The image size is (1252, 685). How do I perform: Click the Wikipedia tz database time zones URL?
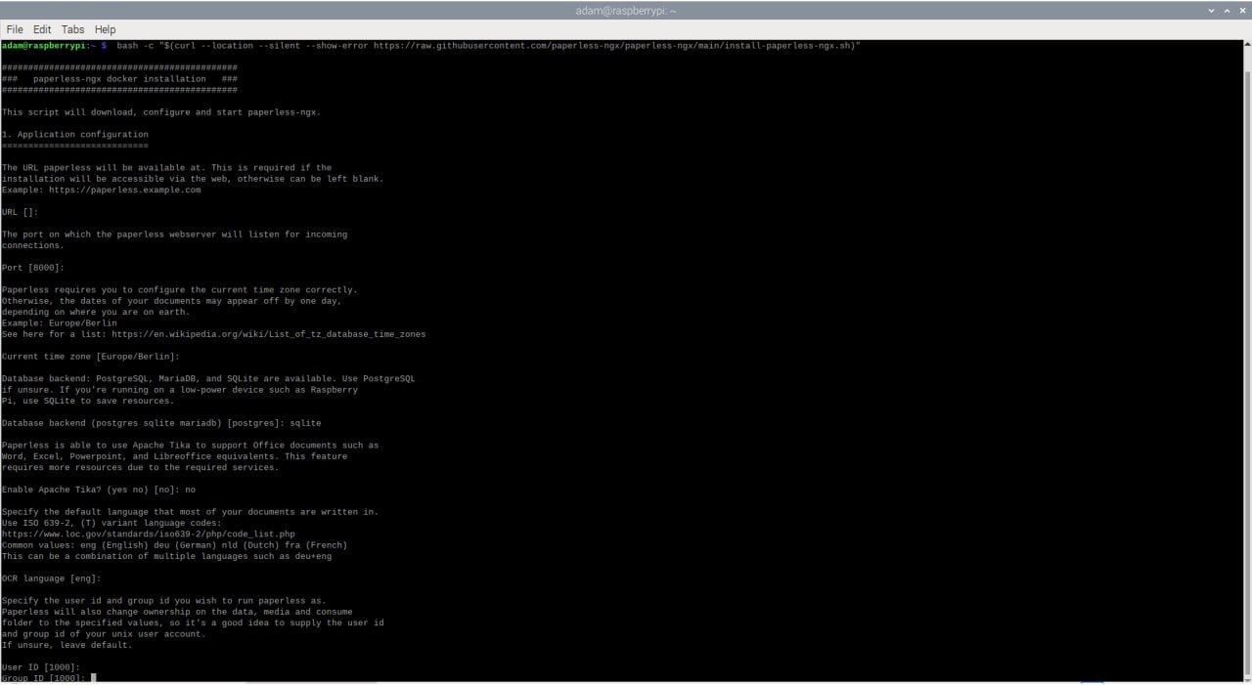(x=268, y=334)
